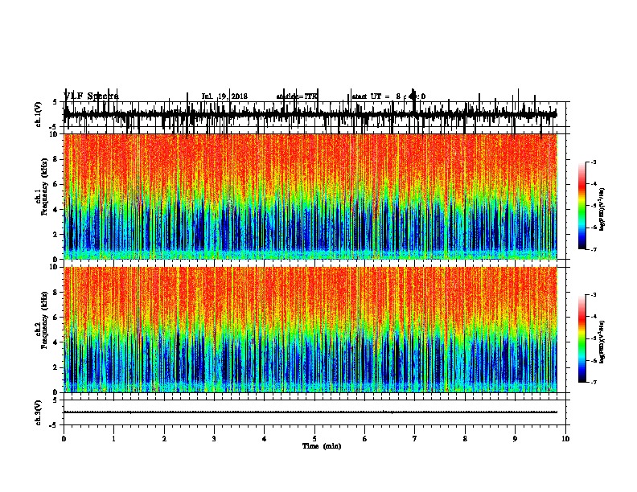Image resolution: width=637 pixels, height=492 pixels.
Task: Click time axis tick label 5
Action: point(314,439)
